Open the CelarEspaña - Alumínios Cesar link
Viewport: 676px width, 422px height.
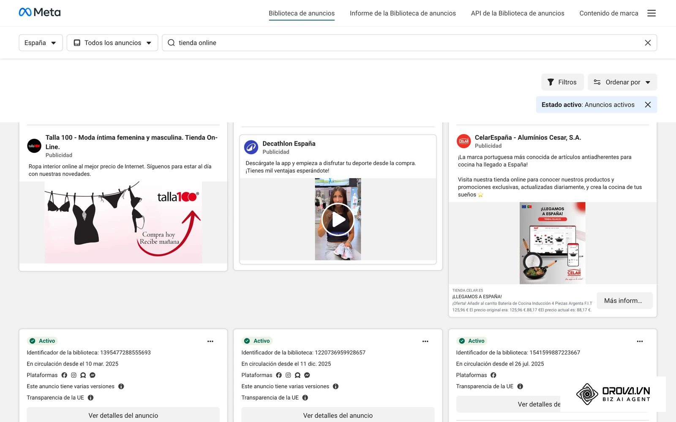pos(528,138)
